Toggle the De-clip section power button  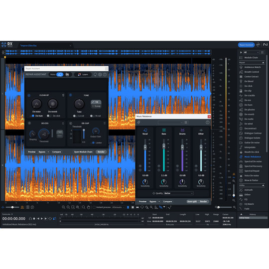pyautogui.click(x=71, y=124)
